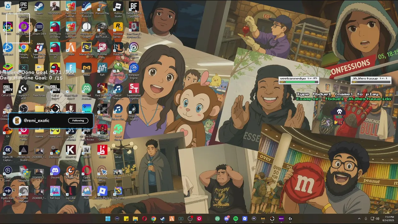Launch Off The Grid Early Access

pyautogui.click(x=86, y=132)
